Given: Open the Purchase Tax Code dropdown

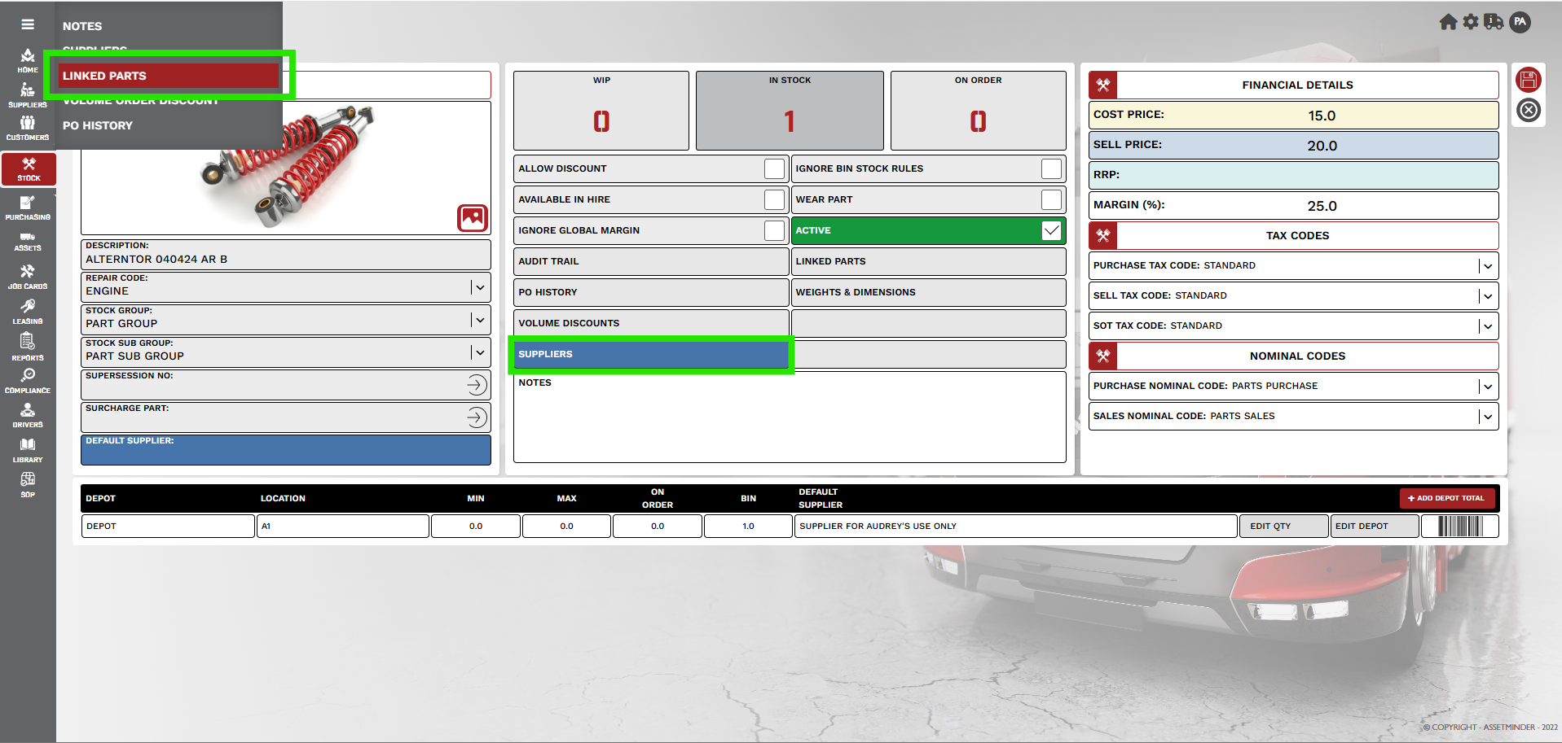Looking at the screenshot, I should click(x=1487, y=266).
